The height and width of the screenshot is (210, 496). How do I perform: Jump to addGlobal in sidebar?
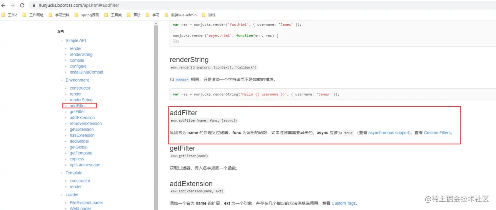[x=79, y=141]
